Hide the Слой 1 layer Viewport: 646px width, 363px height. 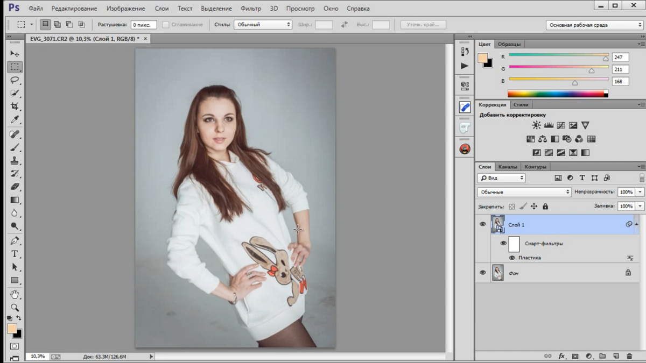[x=482, y=224]
